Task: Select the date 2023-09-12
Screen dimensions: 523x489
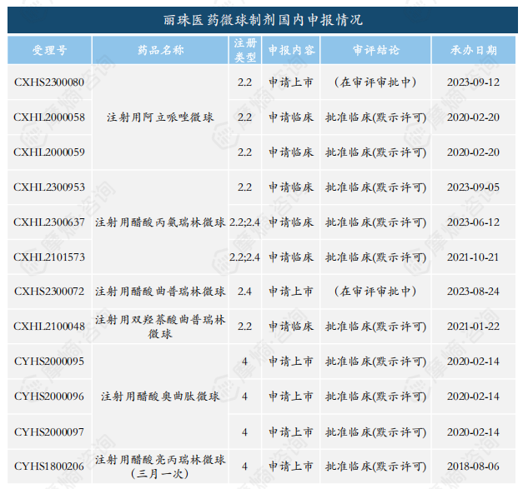Action: click(473, 82)
